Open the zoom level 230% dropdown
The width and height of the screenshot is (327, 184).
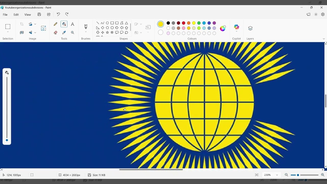[277, 175]
